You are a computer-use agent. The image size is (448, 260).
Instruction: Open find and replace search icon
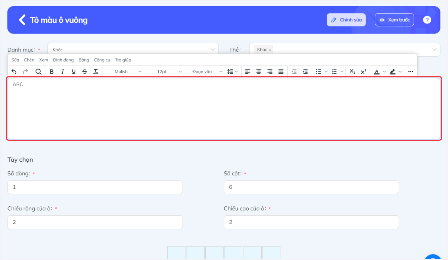pos(38,72)
